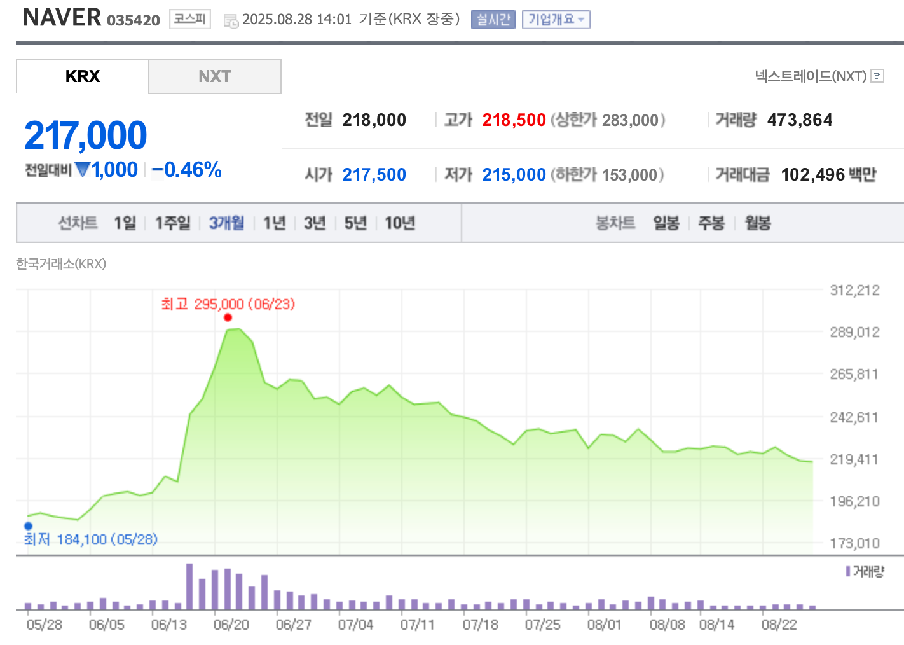Select the 주봉 weekly candle option

click(711, 223)
